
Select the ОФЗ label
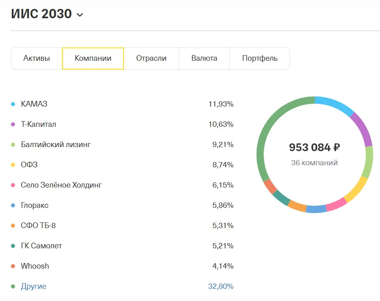point(29,165)
